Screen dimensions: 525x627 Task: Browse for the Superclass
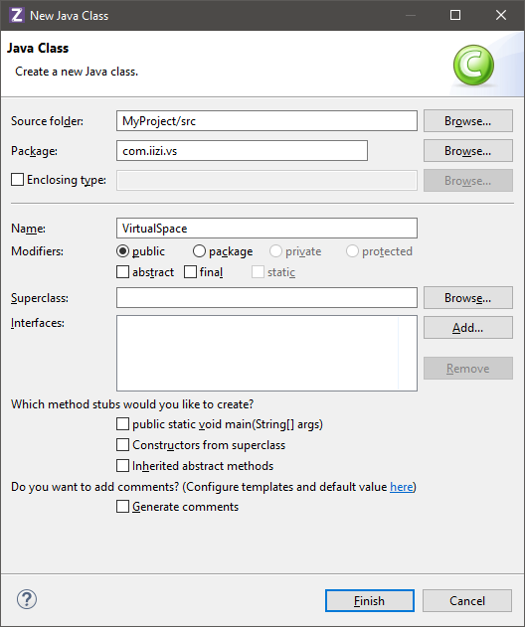(467, 297)
